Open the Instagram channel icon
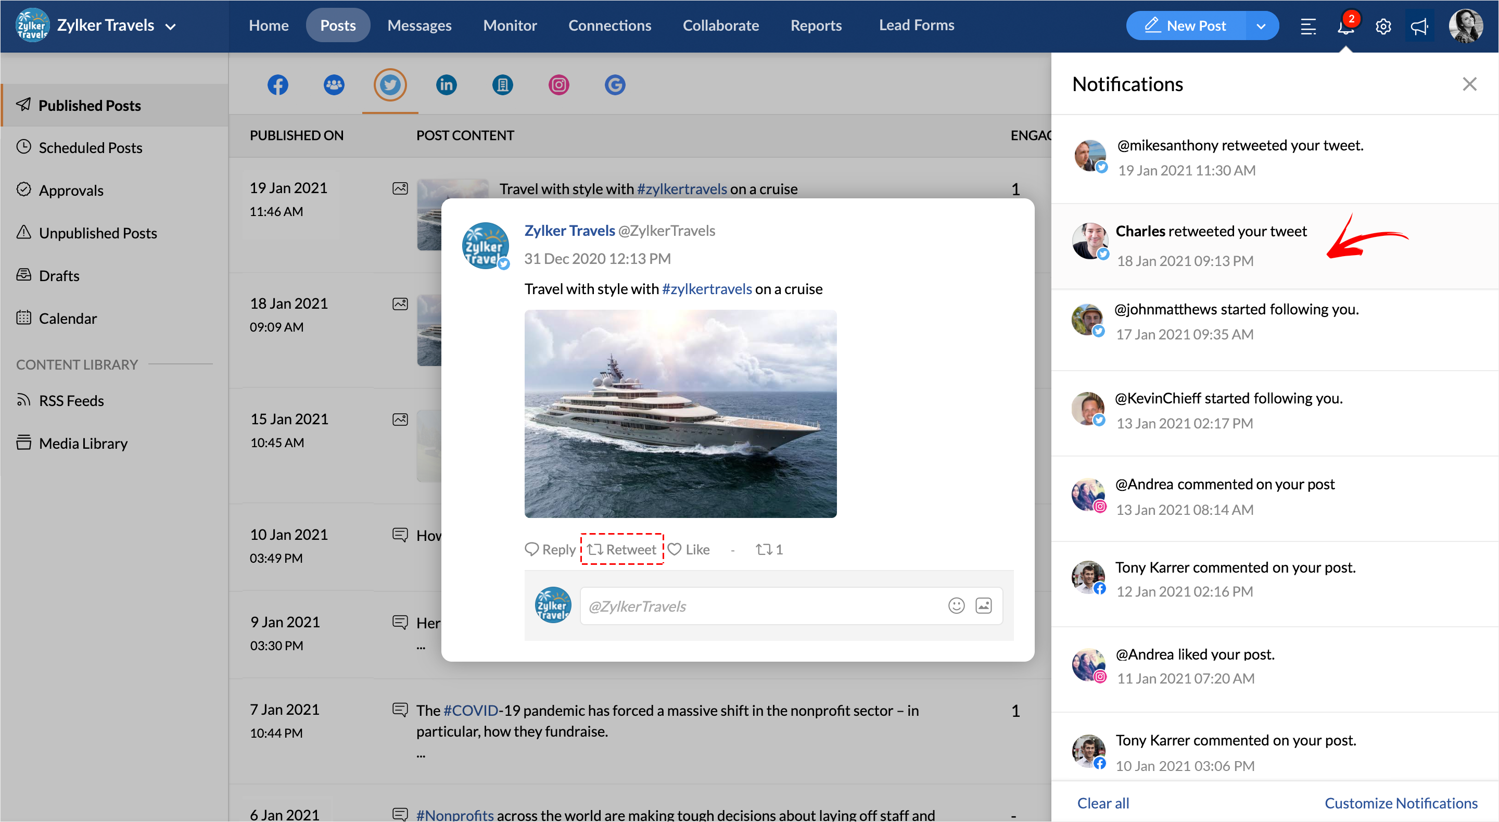Image resolution: width=1499 pixels, height=822 pixels. point(558,85)
